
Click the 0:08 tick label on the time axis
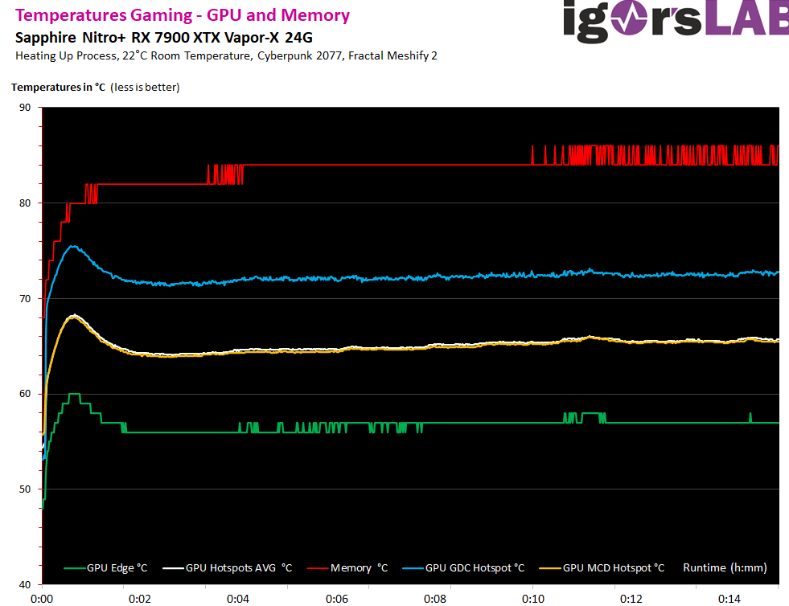click(x=435, y=599)
